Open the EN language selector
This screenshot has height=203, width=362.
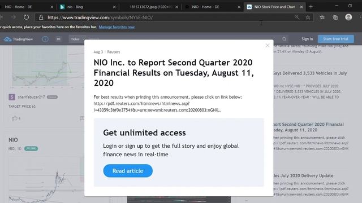pos(58,39)
